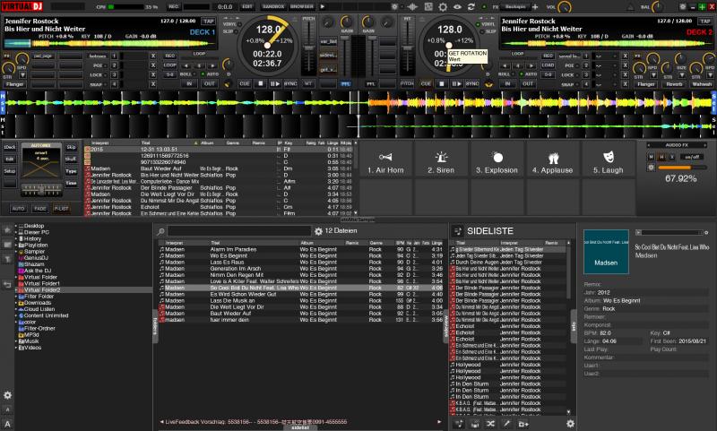Screen dimensions: 717x431
Task: Click loop IN button on Deck 1
Action: [x=189, y=83]
